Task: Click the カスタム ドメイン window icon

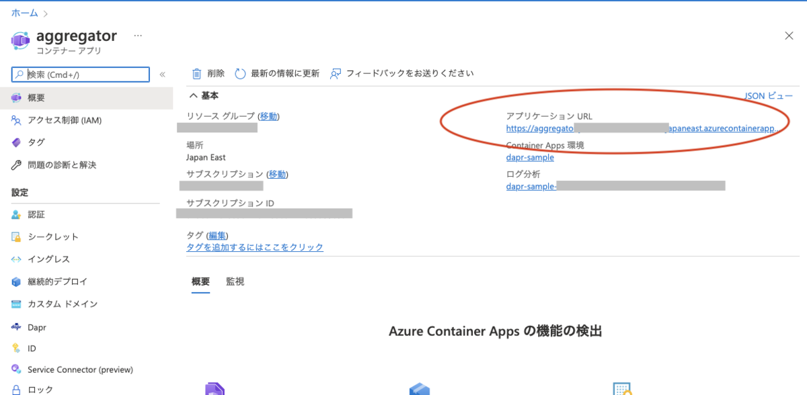Action: point(17,304)
